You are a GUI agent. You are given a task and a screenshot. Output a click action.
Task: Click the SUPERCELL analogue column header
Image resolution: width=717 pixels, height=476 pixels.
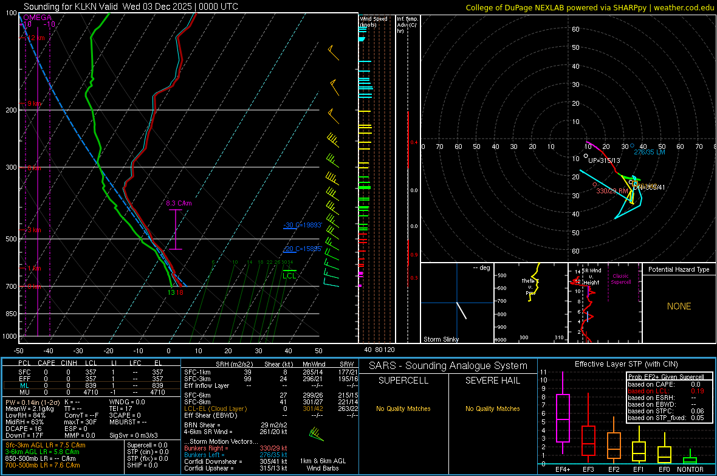click(x=403, y=381)
